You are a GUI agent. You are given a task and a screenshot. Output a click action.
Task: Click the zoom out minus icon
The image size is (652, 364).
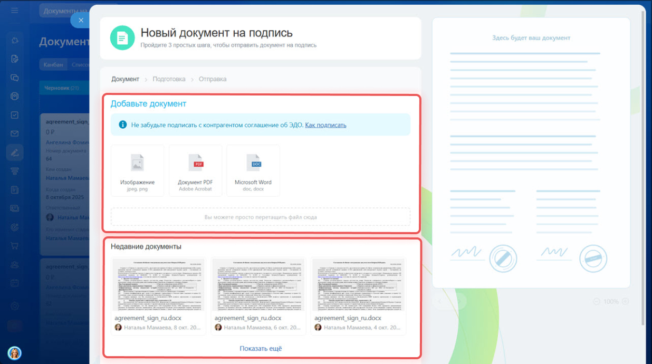click(597, 302)
